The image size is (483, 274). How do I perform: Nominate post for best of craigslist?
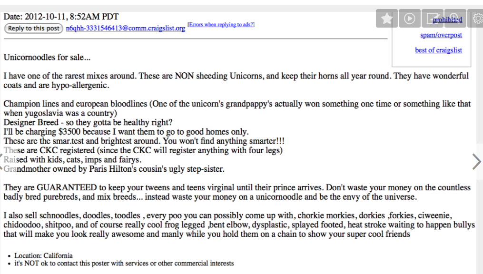pyautogui.click(x=438, y=50)
